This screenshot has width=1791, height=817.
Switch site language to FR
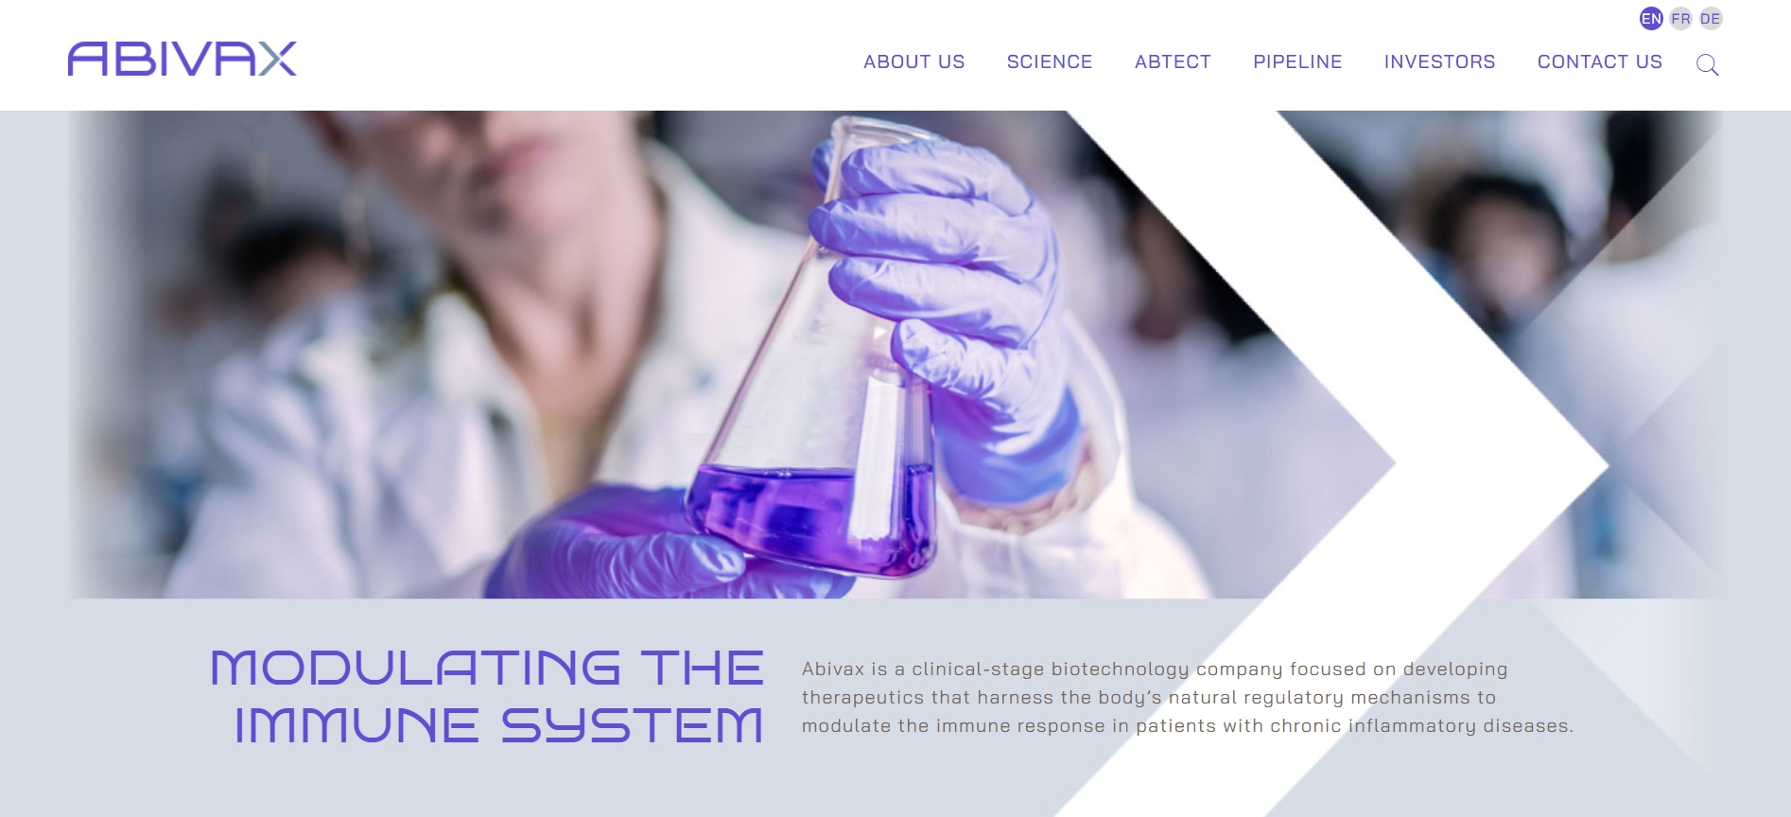point(1680,19)
